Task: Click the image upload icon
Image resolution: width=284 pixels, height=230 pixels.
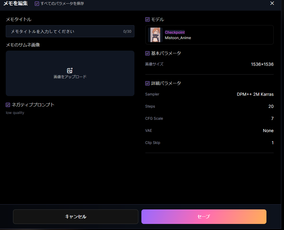Action: point(70,71)
